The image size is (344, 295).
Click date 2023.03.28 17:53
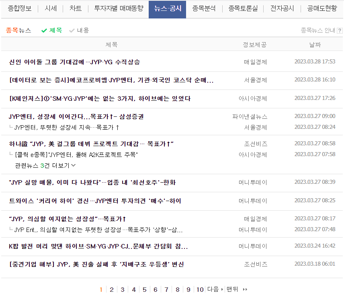pos(315,61)
